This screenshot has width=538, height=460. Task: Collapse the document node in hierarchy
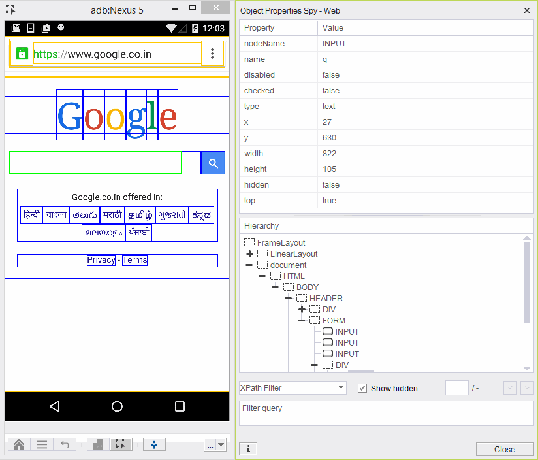(x=249, y=265)
